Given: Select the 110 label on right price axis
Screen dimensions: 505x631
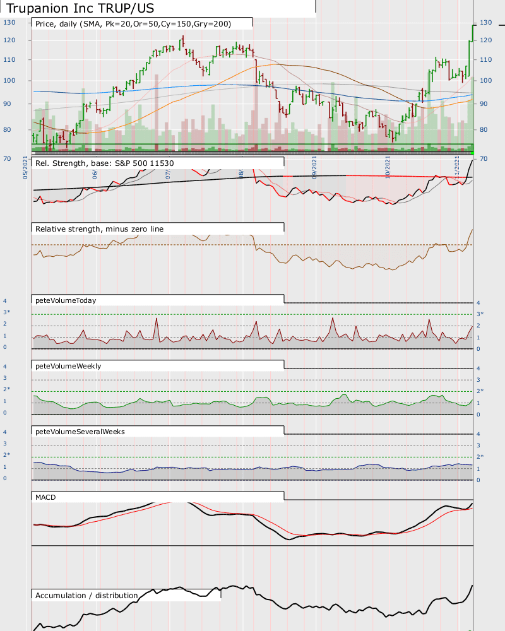Looking at the screenshot, I should pos(485,59).
